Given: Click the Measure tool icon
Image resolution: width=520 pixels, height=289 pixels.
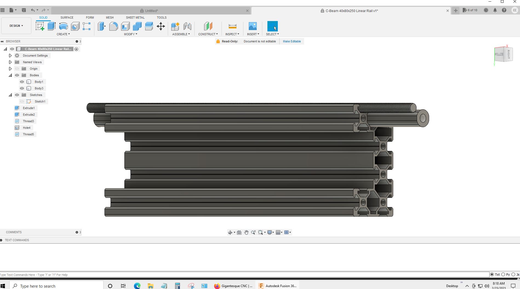Looking at the screenshot, I should pyautogui.click(x=232, y=26).
